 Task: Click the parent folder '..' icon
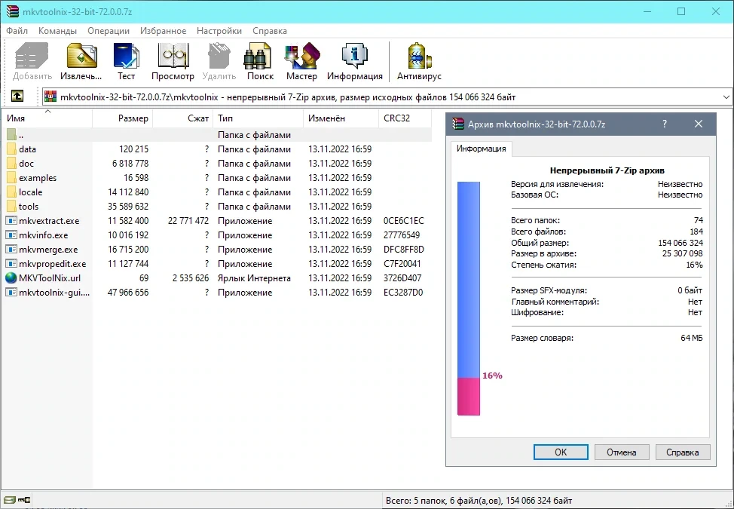click(x=12, y=135)
